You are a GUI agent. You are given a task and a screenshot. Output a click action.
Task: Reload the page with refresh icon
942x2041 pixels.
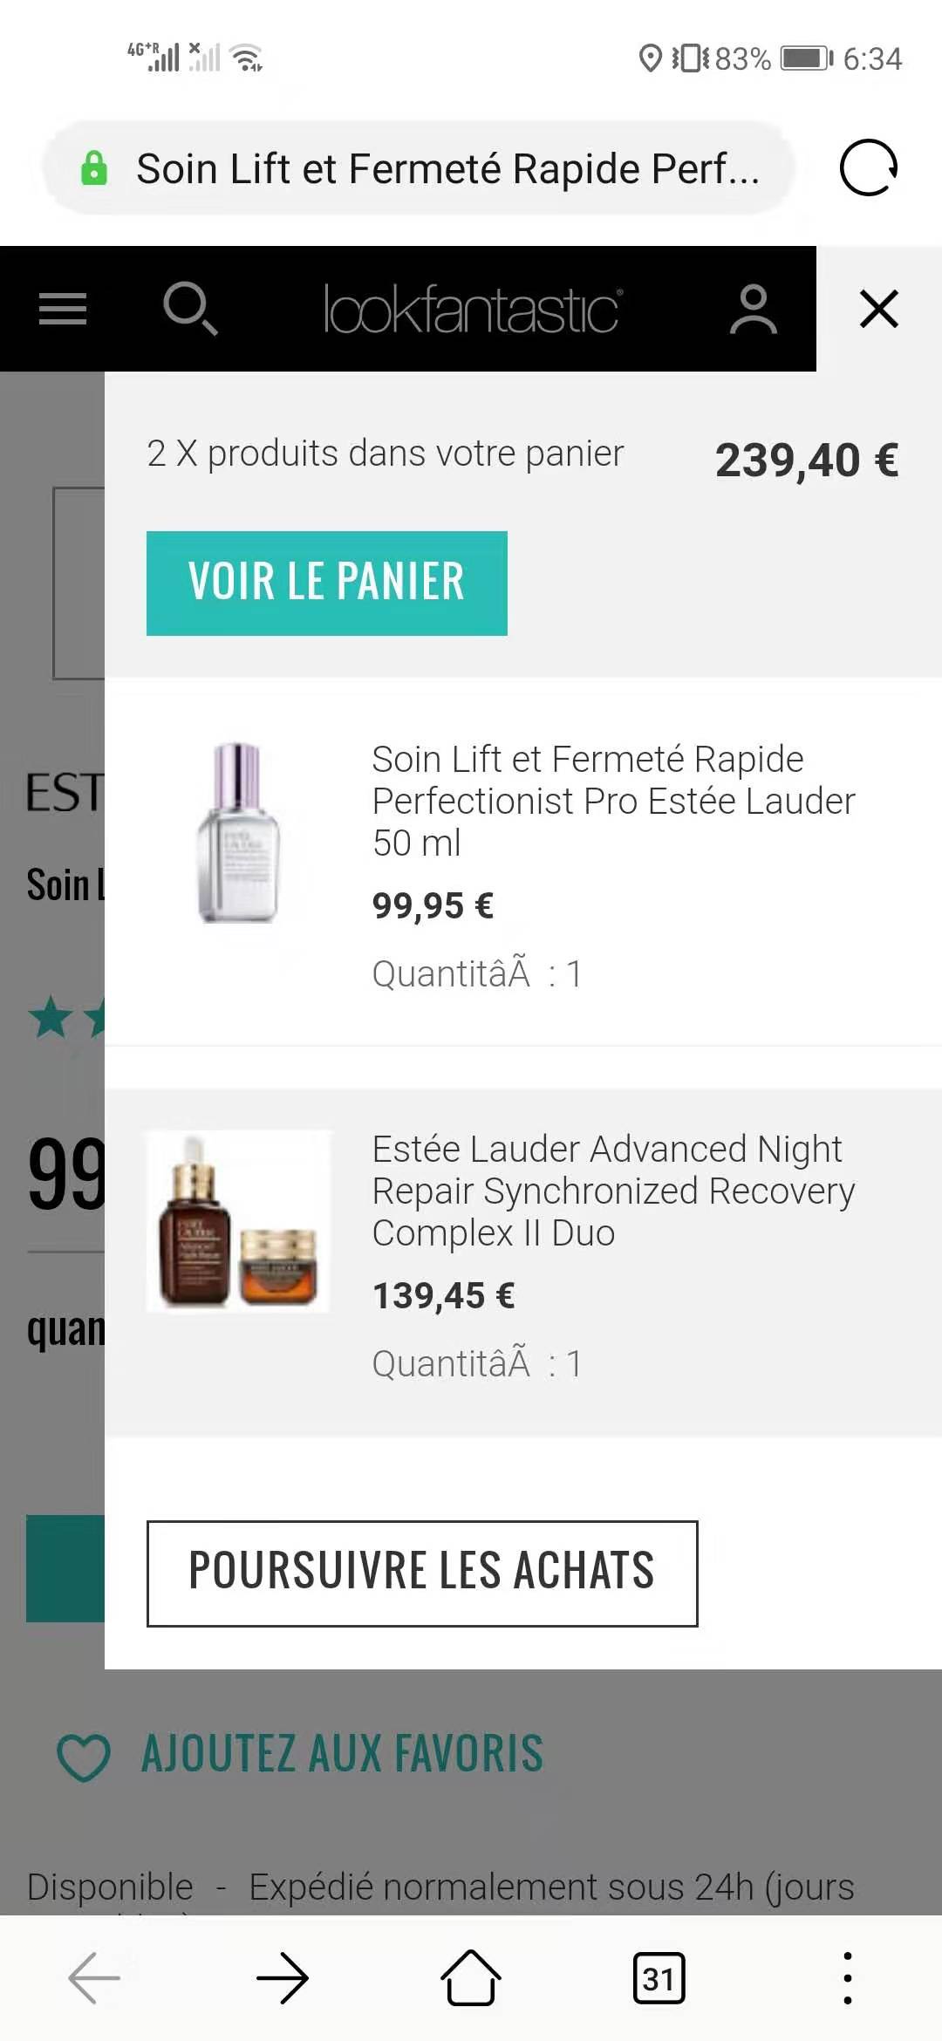(869, 167)
